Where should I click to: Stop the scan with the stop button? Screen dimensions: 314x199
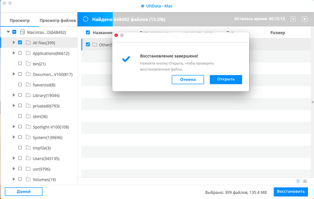pos(304,19)
